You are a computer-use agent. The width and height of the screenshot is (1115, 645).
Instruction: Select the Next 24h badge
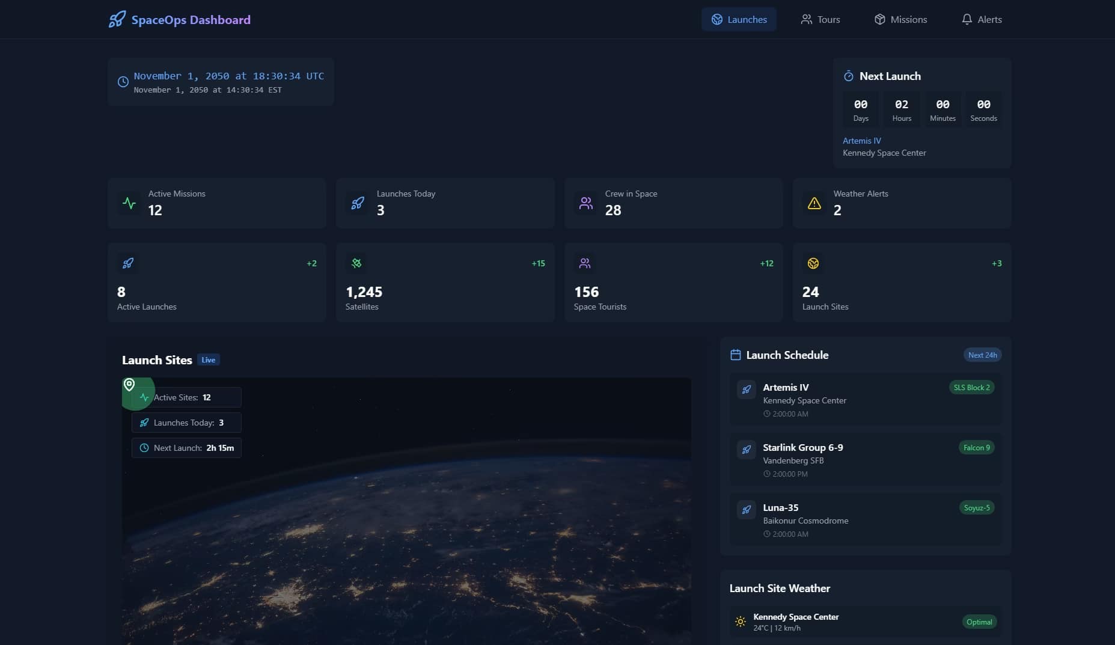pyautogui.click(x=982, y=355)
